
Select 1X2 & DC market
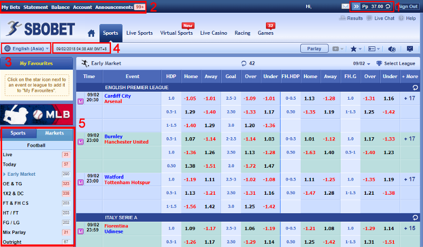click(x=37, y=193)
